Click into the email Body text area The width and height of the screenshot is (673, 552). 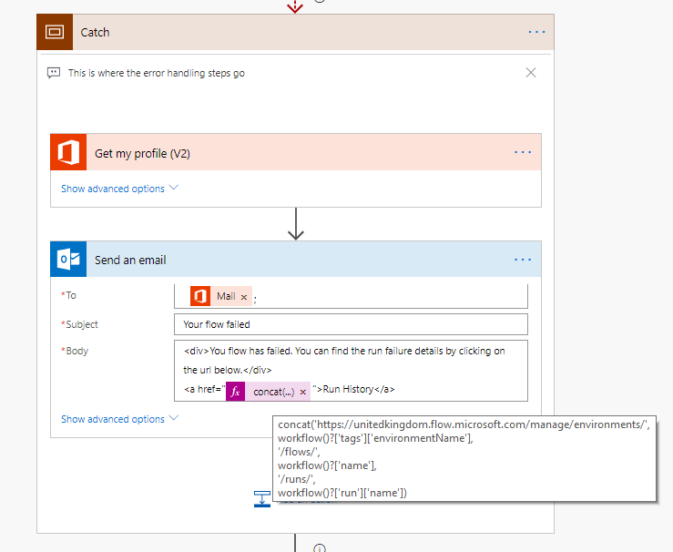(x=351, y=371)
